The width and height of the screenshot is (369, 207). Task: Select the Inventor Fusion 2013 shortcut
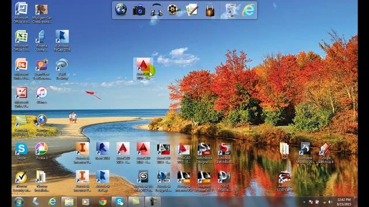click(204, 181)
